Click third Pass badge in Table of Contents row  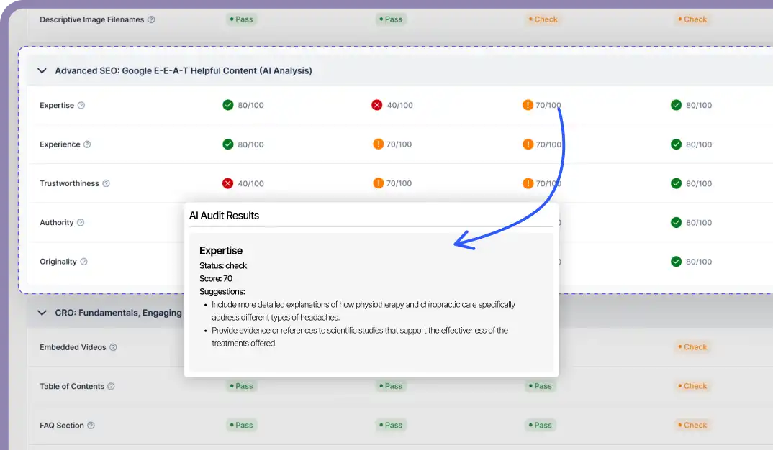[x=541, y=386]
